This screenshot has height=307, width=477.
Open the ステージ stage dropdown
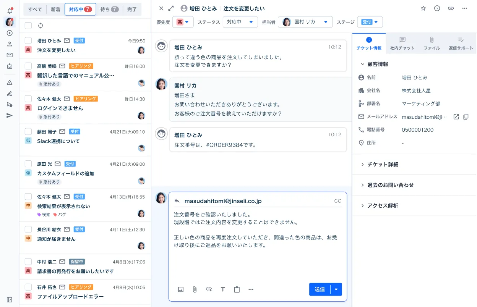[370, 22]
